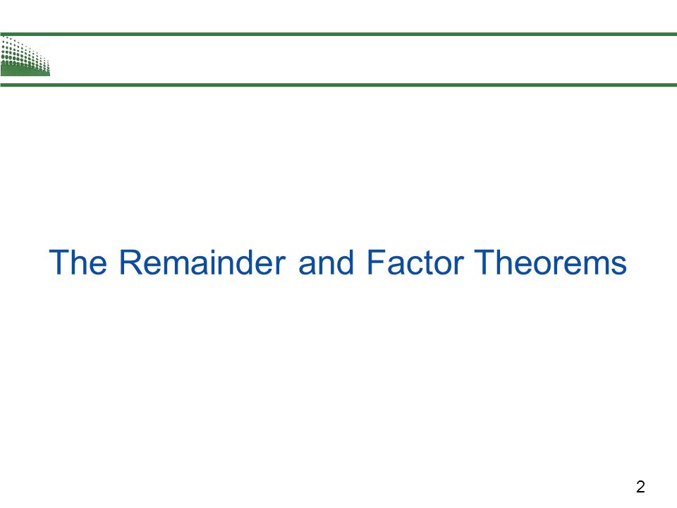Click the capital "F" in Factor

point(376,262)
